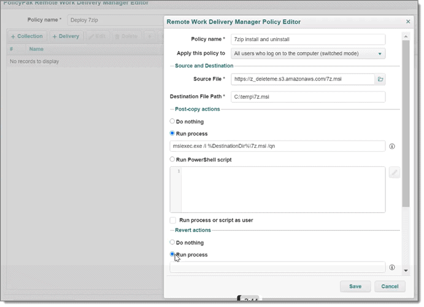Browse for source file with folder icon
This screenshot has height=307, width=424.
click(380, 79)
